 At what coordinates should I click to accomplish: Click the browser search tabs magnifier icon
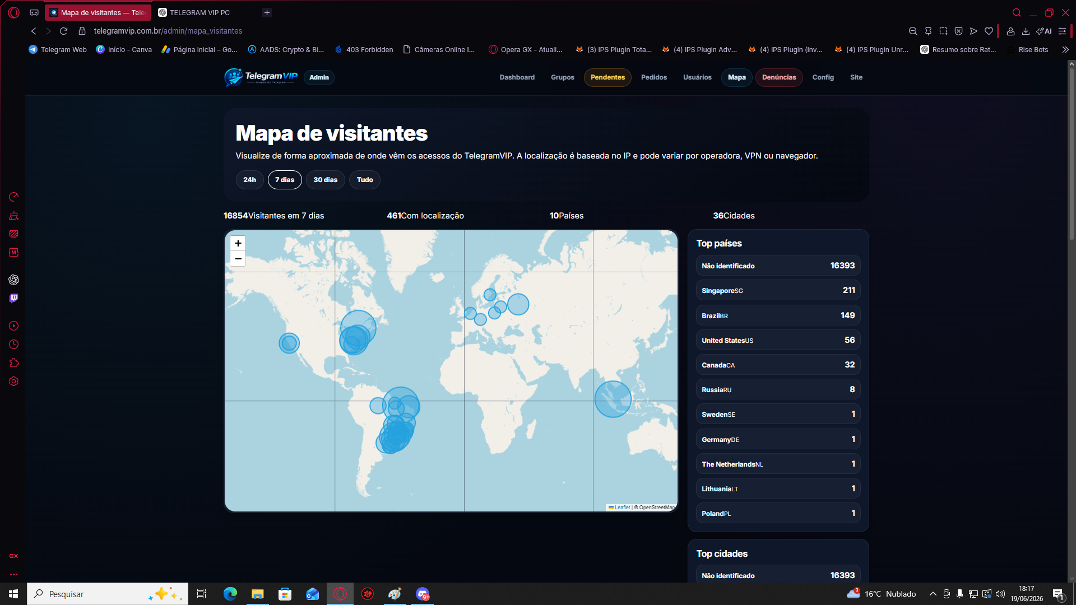pos(1017,12)
